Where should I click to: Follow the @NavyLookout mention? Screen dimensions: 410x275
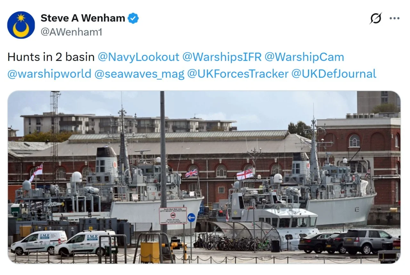click(x=138, y=57)
